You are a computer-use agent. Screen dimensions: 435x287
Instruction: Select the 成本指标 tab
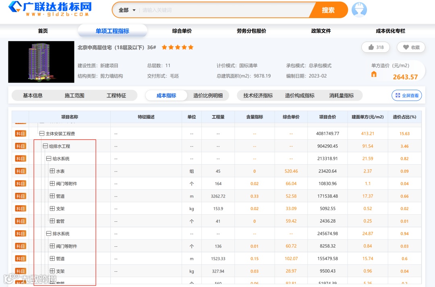pos(166,95)
